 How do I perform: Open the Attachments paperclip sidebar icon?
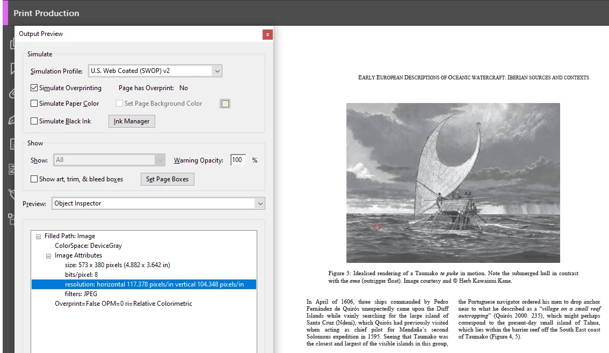12,93
